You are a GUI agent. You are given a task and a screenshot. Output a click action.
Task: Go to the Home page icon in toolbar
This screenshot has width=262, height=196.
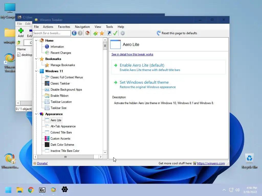click(x=88, y=33)
